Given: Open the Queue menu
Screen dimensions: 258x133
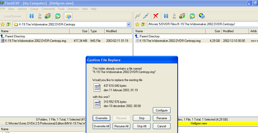Looking at the screenshot, I should [x=34, y=9].
